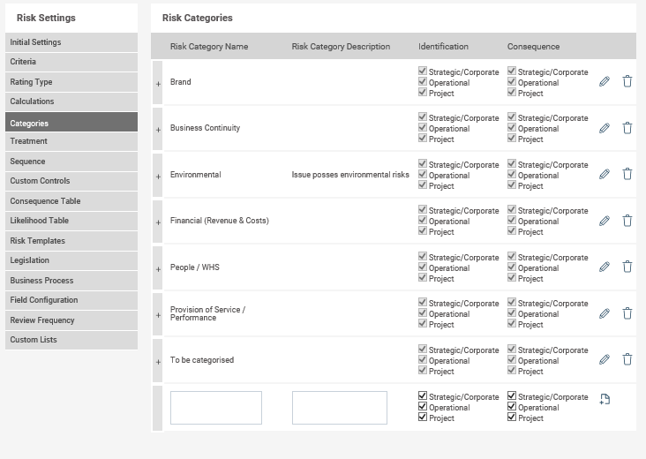Expand the Brand category row
Screen dimensions: 646x459
(158, 84)
